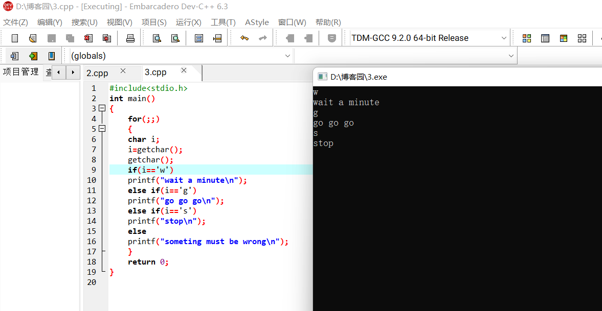602x311 pixels.
Task: Click the Rebuild All four-outline-squares icon
Action: (x=582, y=38)
